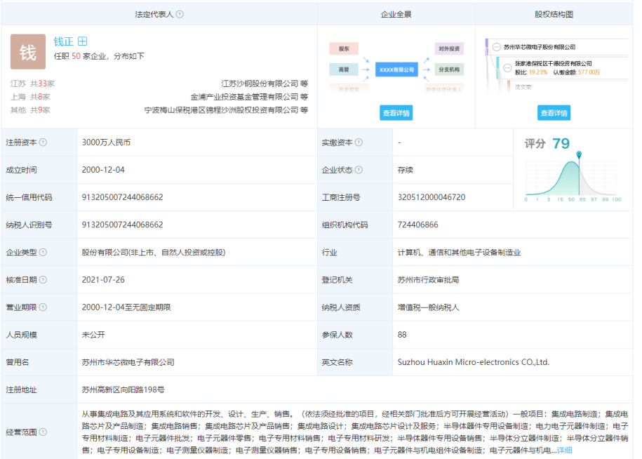Image resolution: width=642 pixels, height=459 pixels.
Task: Open 江苏沙钢股份有限公司 company link
Action: coord(260,84)
